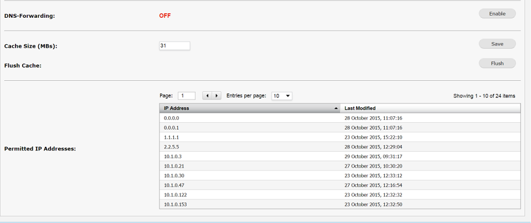Viewport: 531px width, 223px height.
Task: Click the Page number field
Action: pos(187,96)
